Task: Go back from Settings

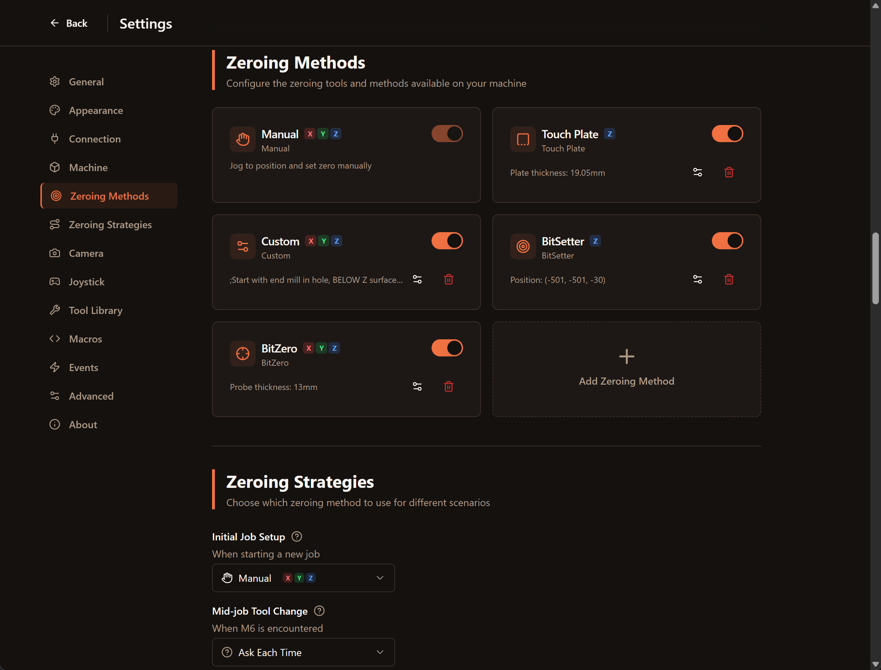Action: coord(69,23)
